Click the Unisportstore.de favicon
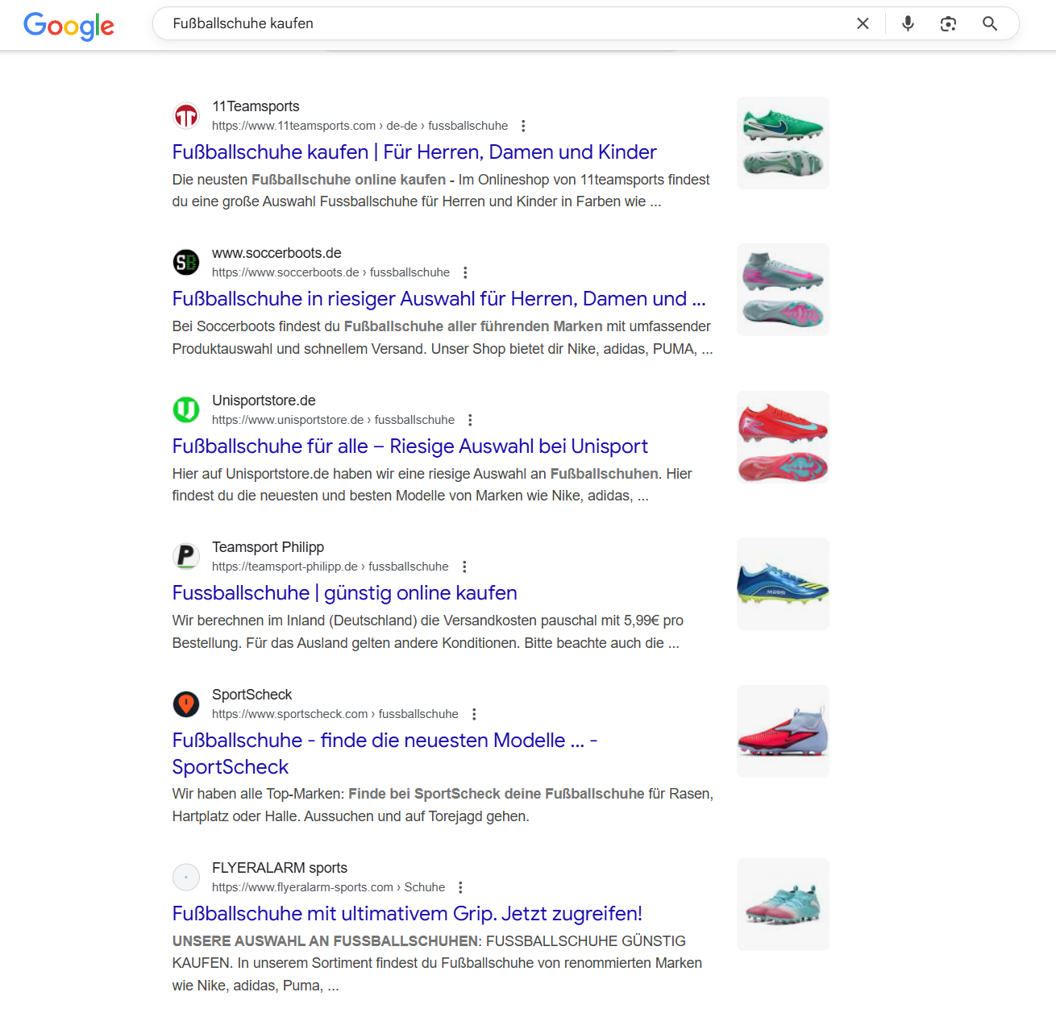Image resolution: width=1056 pixels, height=1017 pixels. click(186, 409)
